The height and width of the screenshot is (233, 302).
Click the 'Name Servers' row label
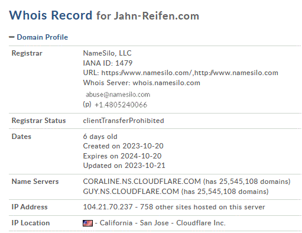35,182
